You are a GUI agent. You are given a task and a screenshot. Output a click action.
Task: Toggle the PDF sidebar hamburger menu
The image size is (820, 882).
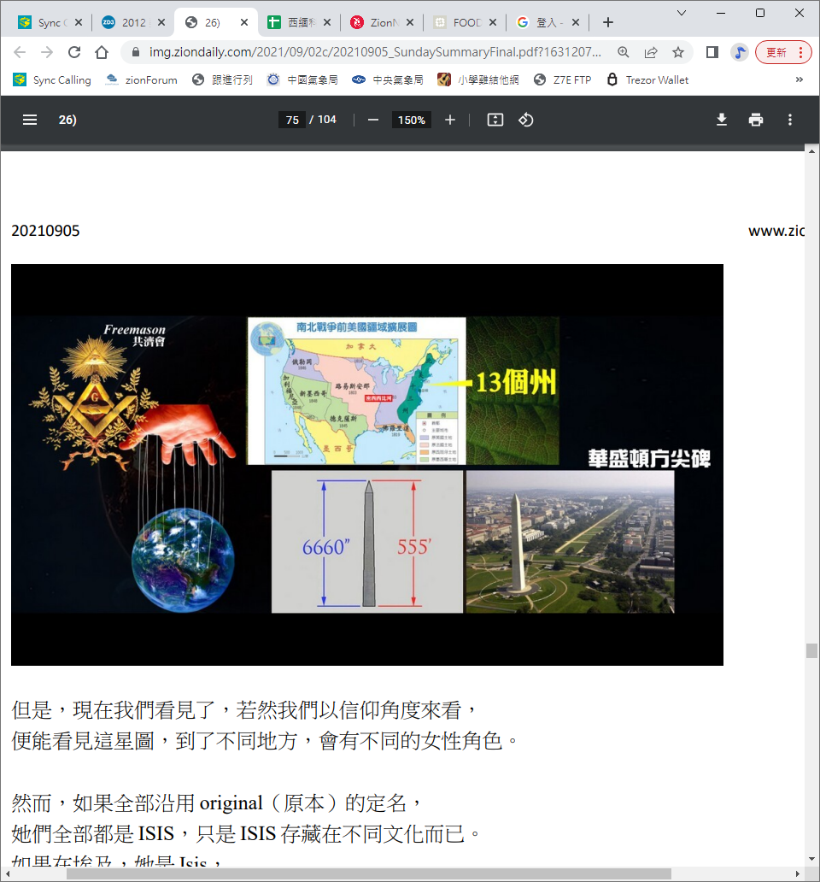(30, 120)
